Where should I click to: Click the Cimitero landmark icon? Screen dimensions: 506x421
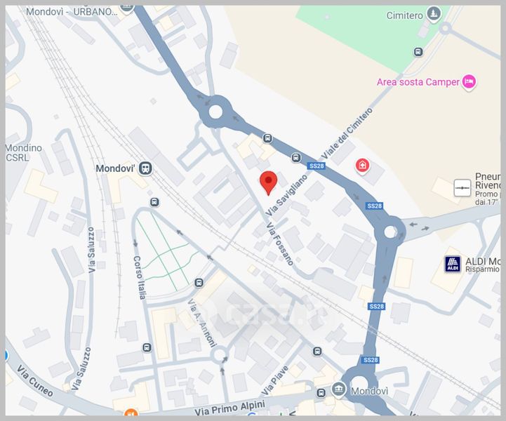pyautogui.click(x=434, y=15)
